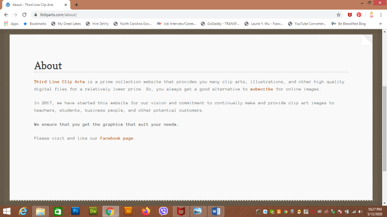
Task: Go back using the browser back arrow
Action: pos(6,15)
